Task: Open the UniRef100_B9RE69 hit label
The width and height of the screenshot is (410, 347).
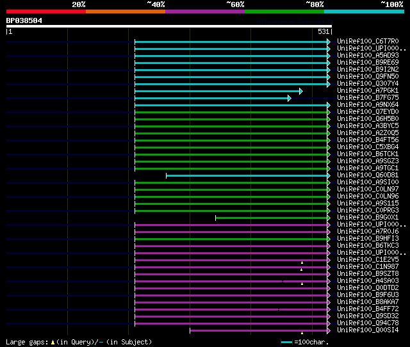Action: [368, 63]
